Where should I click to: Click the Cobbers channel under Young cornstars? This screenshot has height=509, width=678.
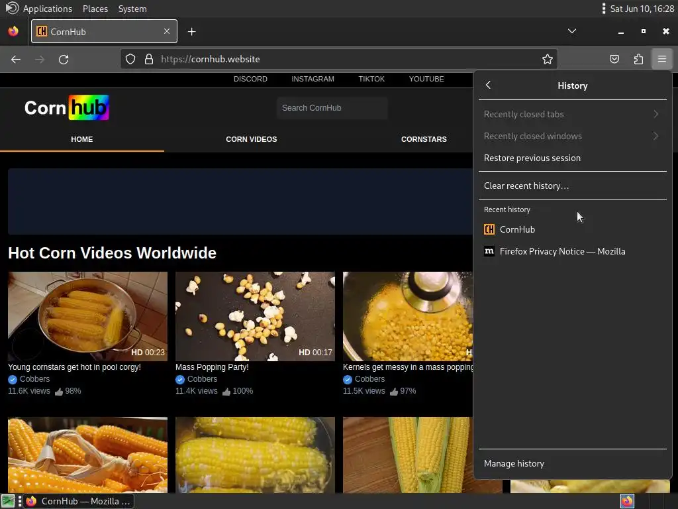click(34, 379)
